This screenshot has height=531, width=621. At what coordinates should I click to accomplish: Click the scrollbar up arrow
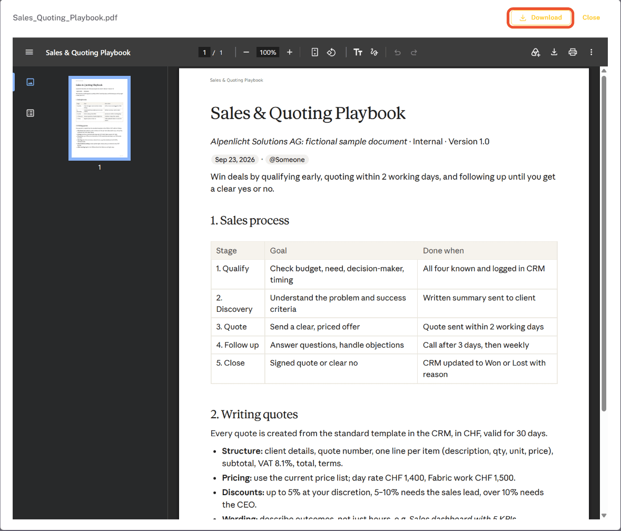604,71
